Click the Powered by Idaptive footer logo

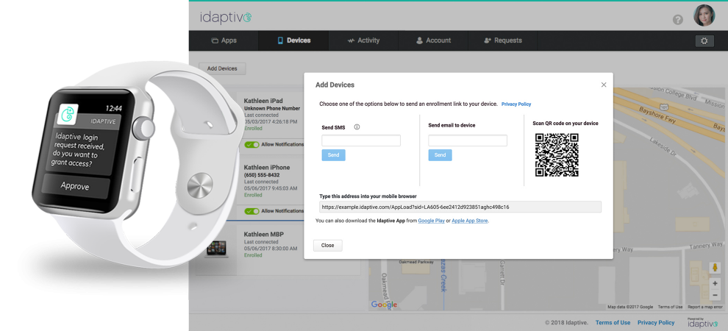click(702, 323)
